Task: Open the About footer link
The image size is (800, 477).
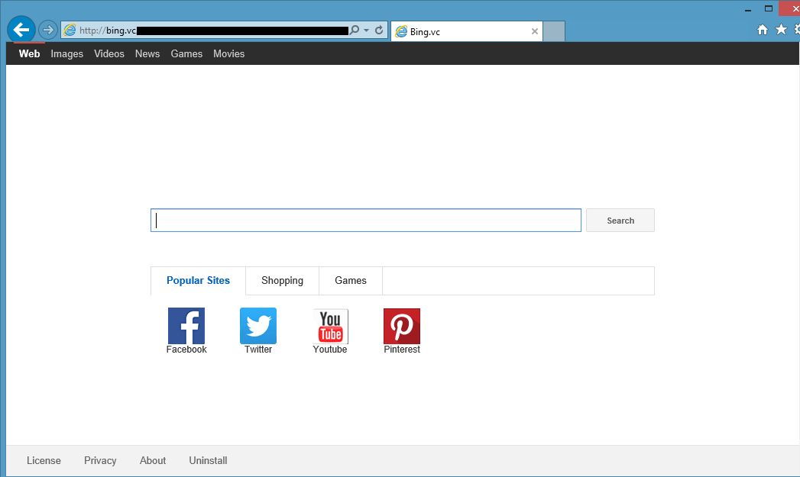Action: pyautogui.click(x=153, y=461)
